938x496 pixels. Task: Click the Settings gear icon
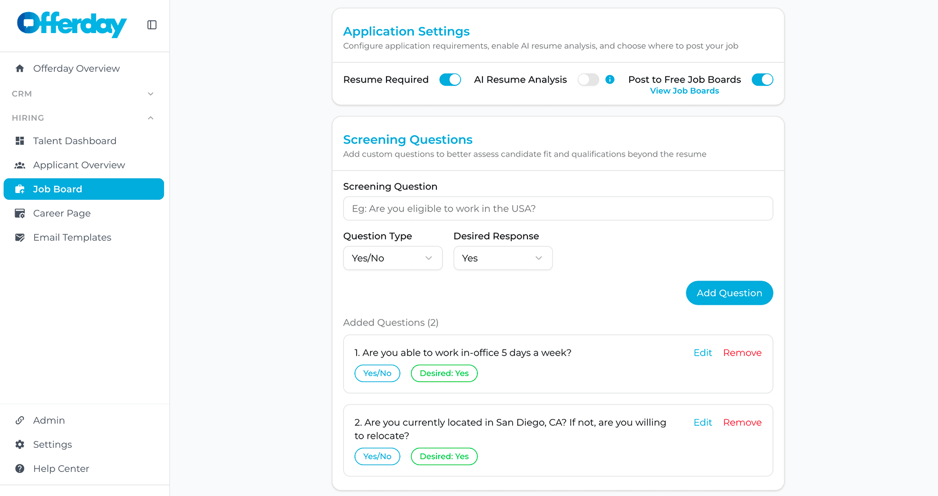tap(20, 444)
